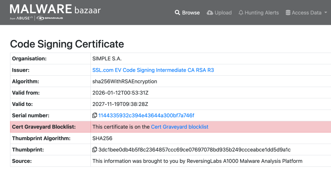Click the MALWARE bazaar logo
Image resolution: width=331 pixels, height=176 pixels.
[55, 9]
